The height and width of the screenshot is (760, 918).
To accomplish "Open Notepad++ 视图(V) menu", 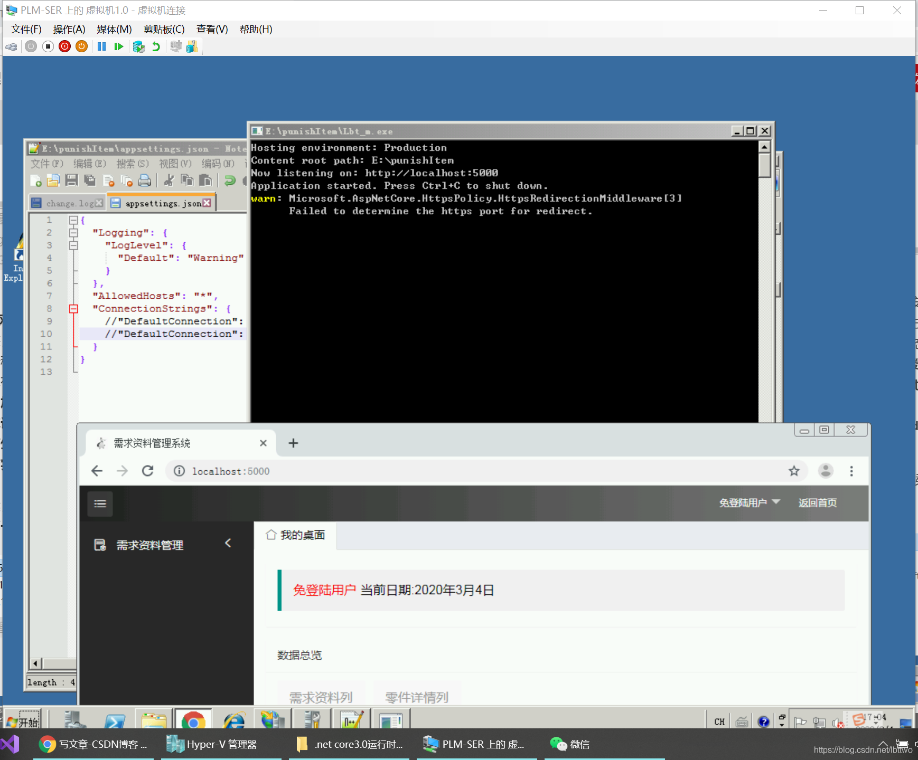I will 175,164.
